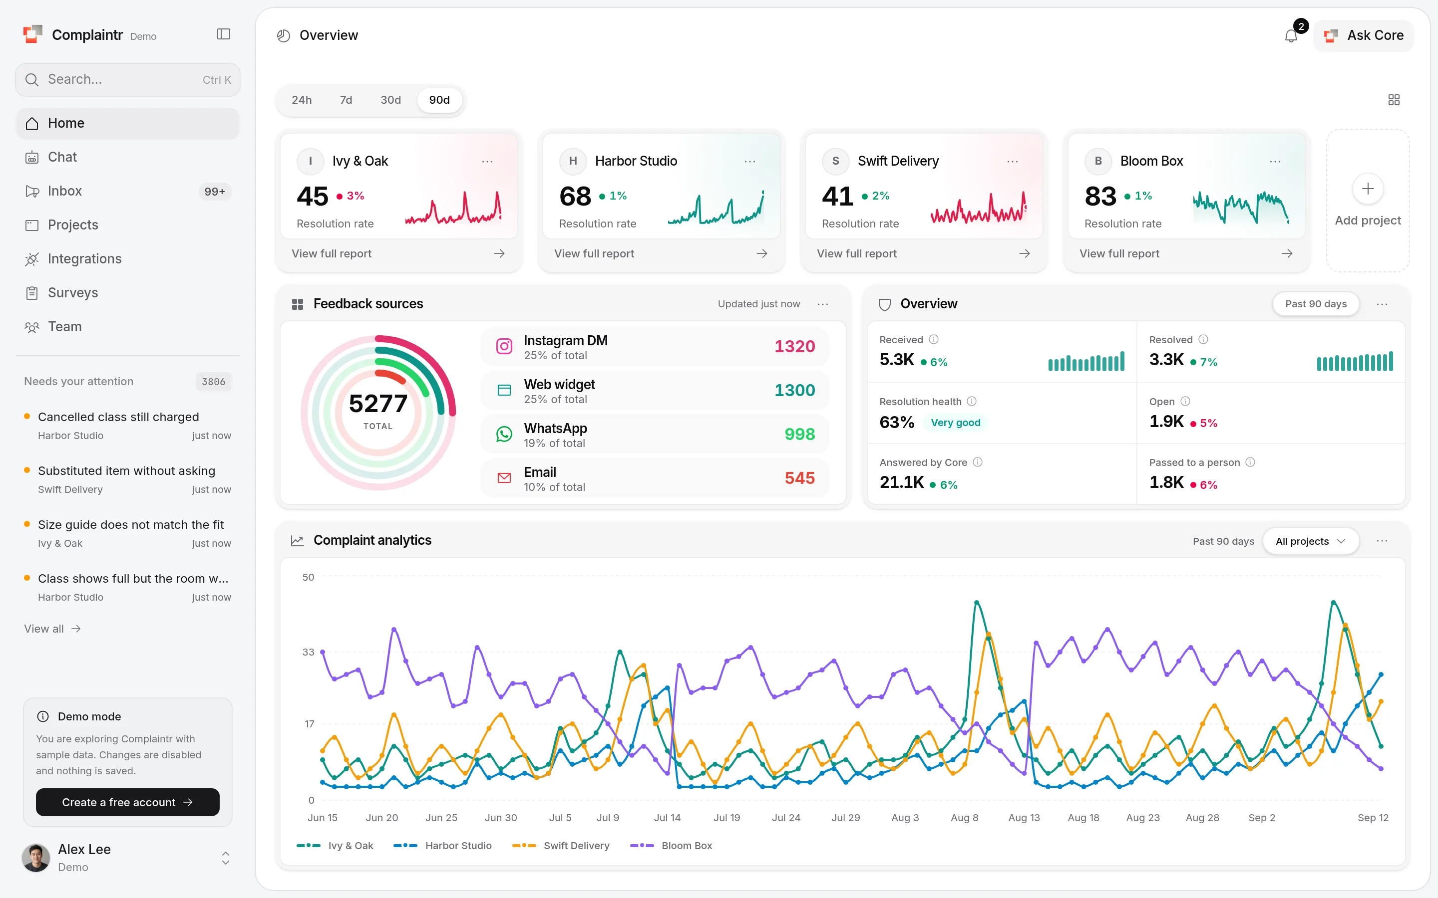Image resolution: width=1438 pixels, height=898 pixels.
Task: Show info about Resolved metric
Action: tap(1203, 339)
